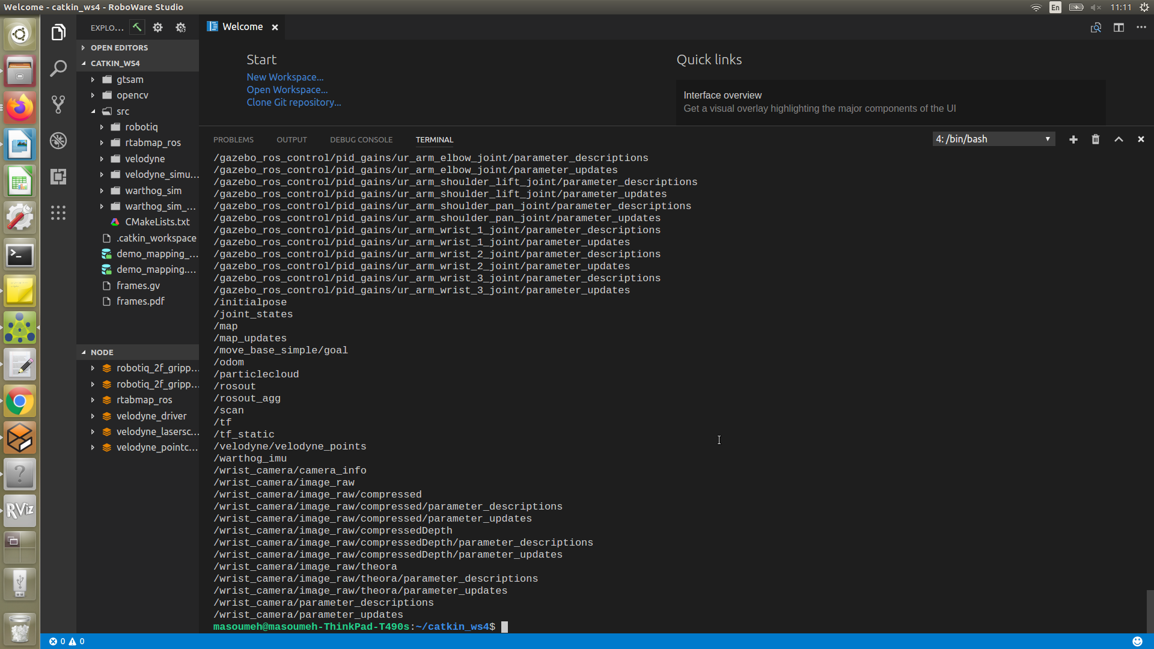Open the Debug view icon

point(58,141)
